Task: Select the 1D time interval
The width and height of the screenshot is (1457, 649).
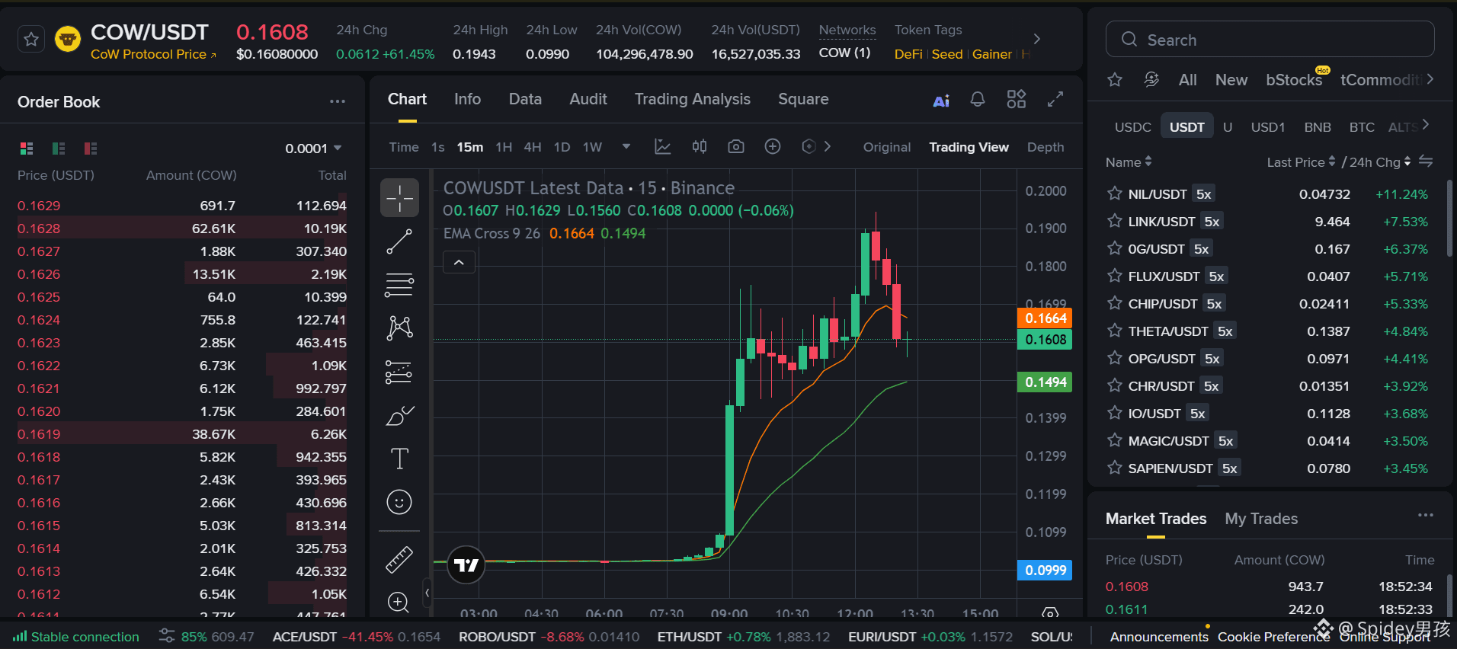Action: pyautogui.click(x=562, y=147)
